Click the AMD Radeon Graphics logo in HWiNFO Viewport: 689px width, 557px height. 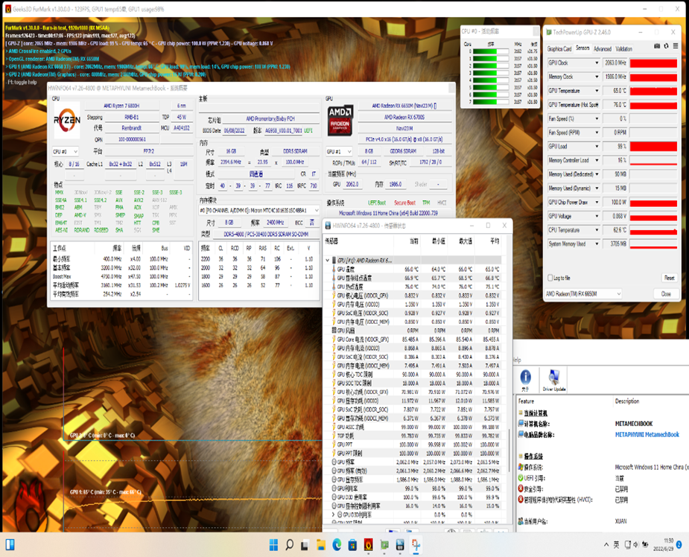(x=340, y=120)
